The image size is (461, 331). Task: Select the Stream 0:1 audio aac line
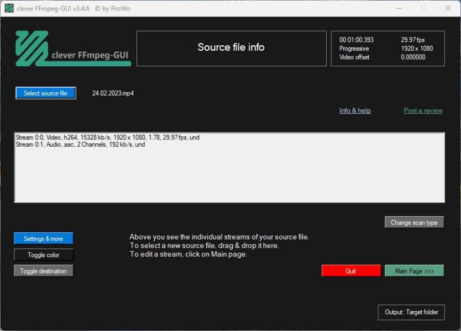[x=80, y=145]
